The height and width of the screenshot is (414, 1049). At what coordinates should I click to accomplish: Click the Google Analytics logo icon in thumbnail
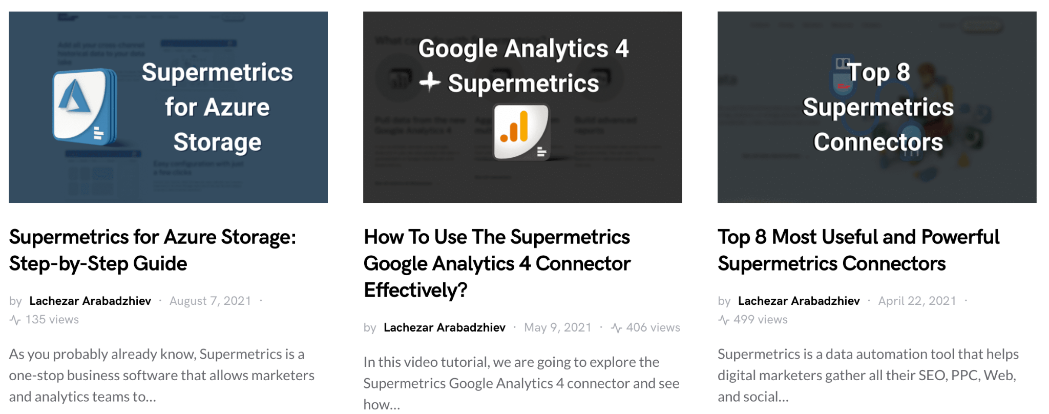521,132
